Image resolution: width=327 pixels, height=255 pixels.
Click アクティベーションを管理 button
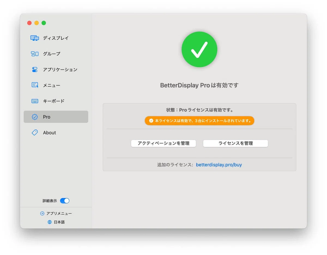click(x=163, y=143)
